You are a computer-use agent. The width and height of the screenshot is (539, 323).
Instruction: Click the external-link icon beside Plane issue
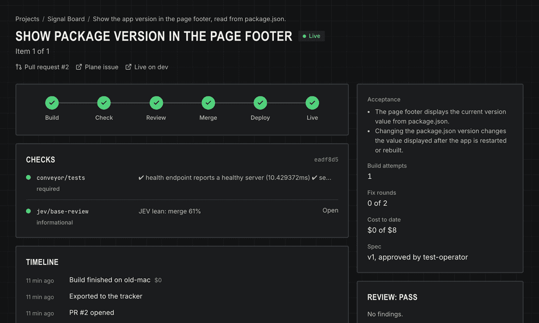[79, 67]
